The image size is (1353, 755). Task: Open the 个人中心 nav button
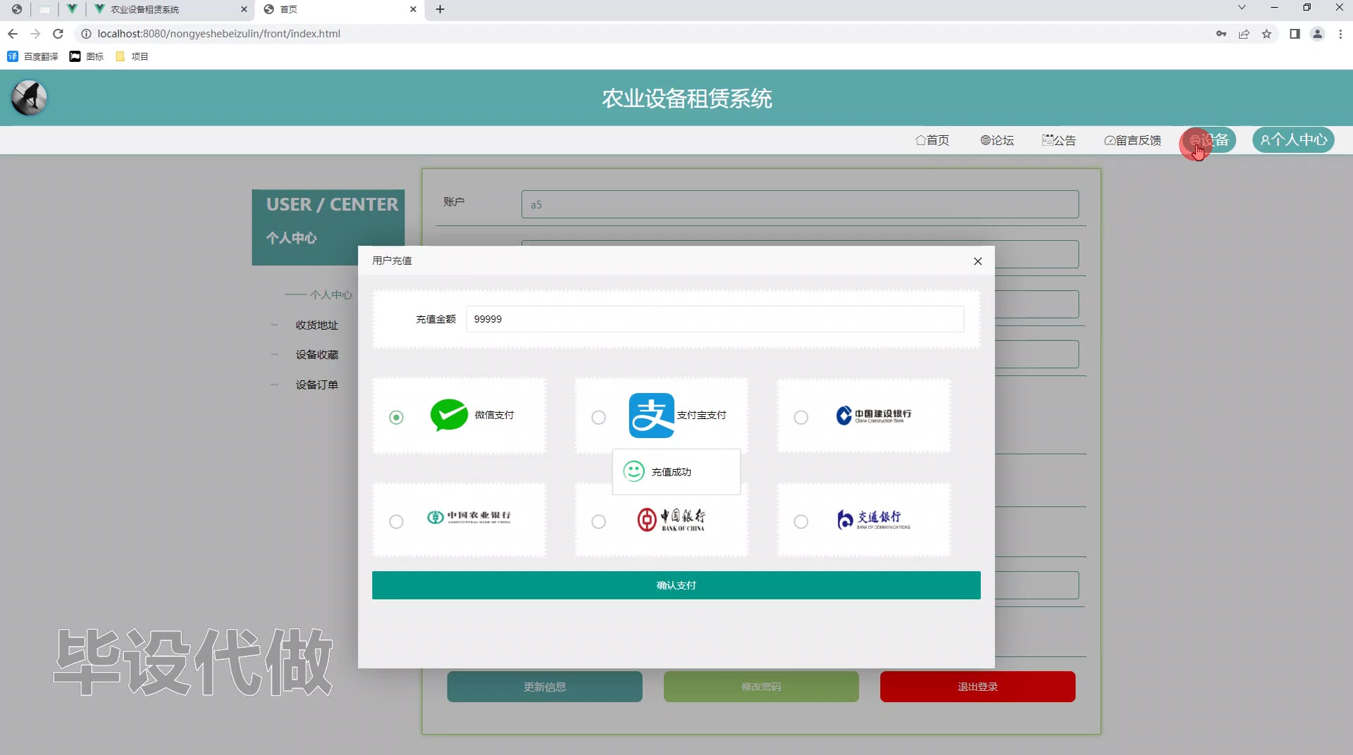tap(1293, 140)
